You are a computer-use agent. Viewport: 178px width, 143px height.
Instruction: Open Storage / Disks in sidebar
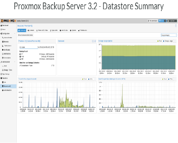pyautogui.click(x=7, y=70)
